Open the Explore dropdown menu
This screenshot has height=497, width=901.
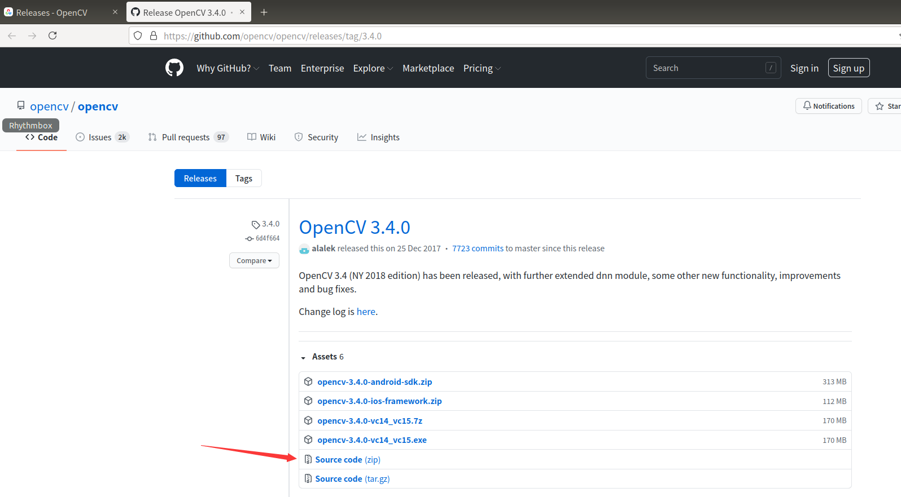coord(373,68)
